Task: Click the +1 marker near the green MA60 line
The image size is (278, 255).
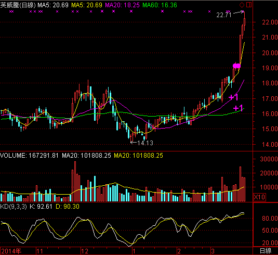Action: click(238, 108)
